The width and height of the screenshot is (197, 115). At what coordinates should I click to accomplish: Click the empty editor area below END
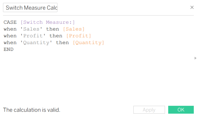82,76
